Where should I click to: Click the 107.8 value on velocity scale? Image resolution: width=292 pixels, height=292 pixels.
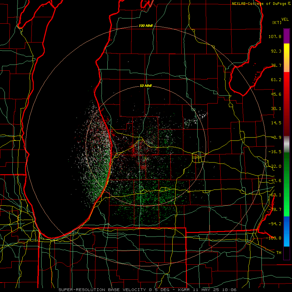click(x=275, y=36)
